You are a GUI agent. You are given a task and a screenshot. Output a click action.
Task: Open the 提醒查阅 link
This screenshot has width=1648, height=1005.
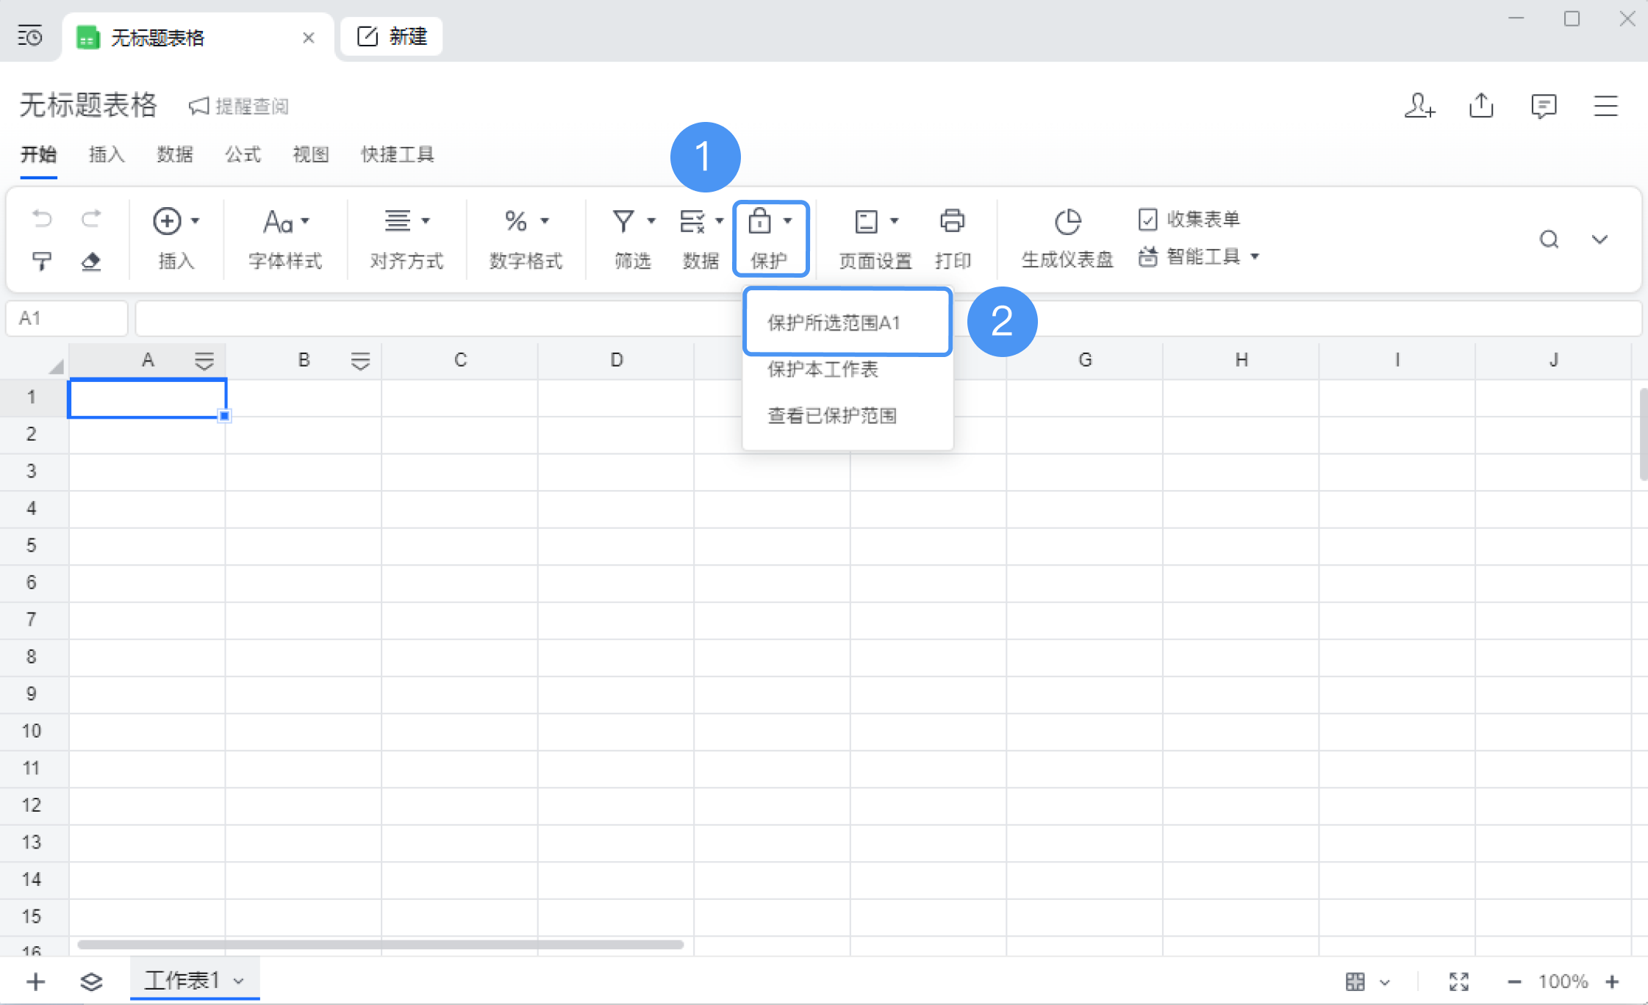240,105
